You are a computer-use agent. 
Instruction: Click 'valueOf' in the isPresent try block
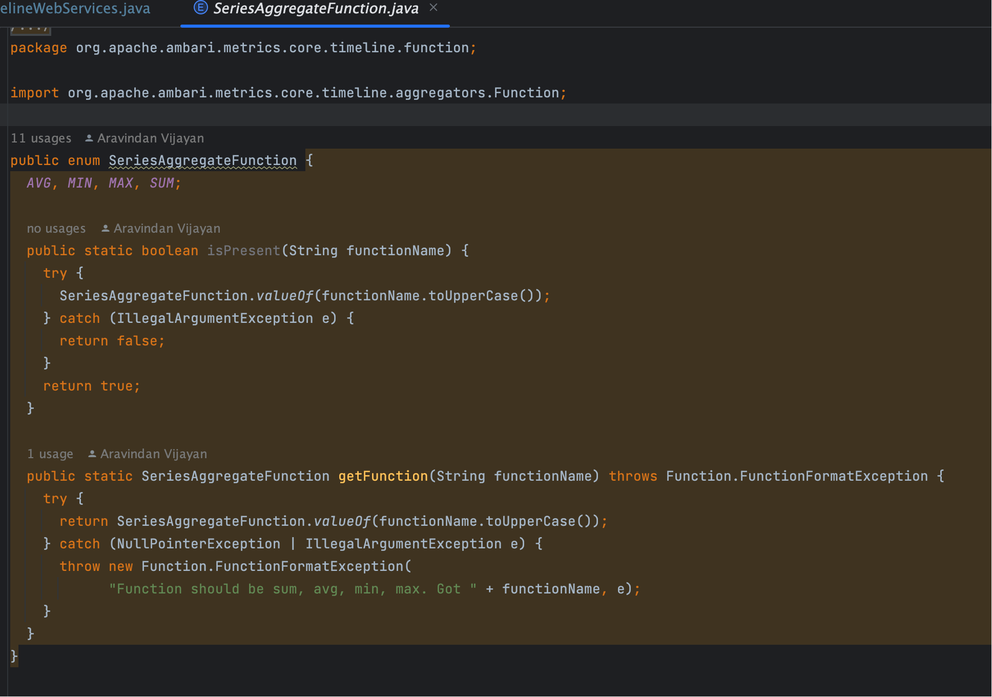pos(285,296)
